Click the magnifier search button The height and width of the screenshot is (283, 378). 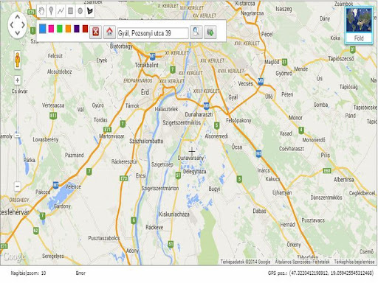click(196, 32)
